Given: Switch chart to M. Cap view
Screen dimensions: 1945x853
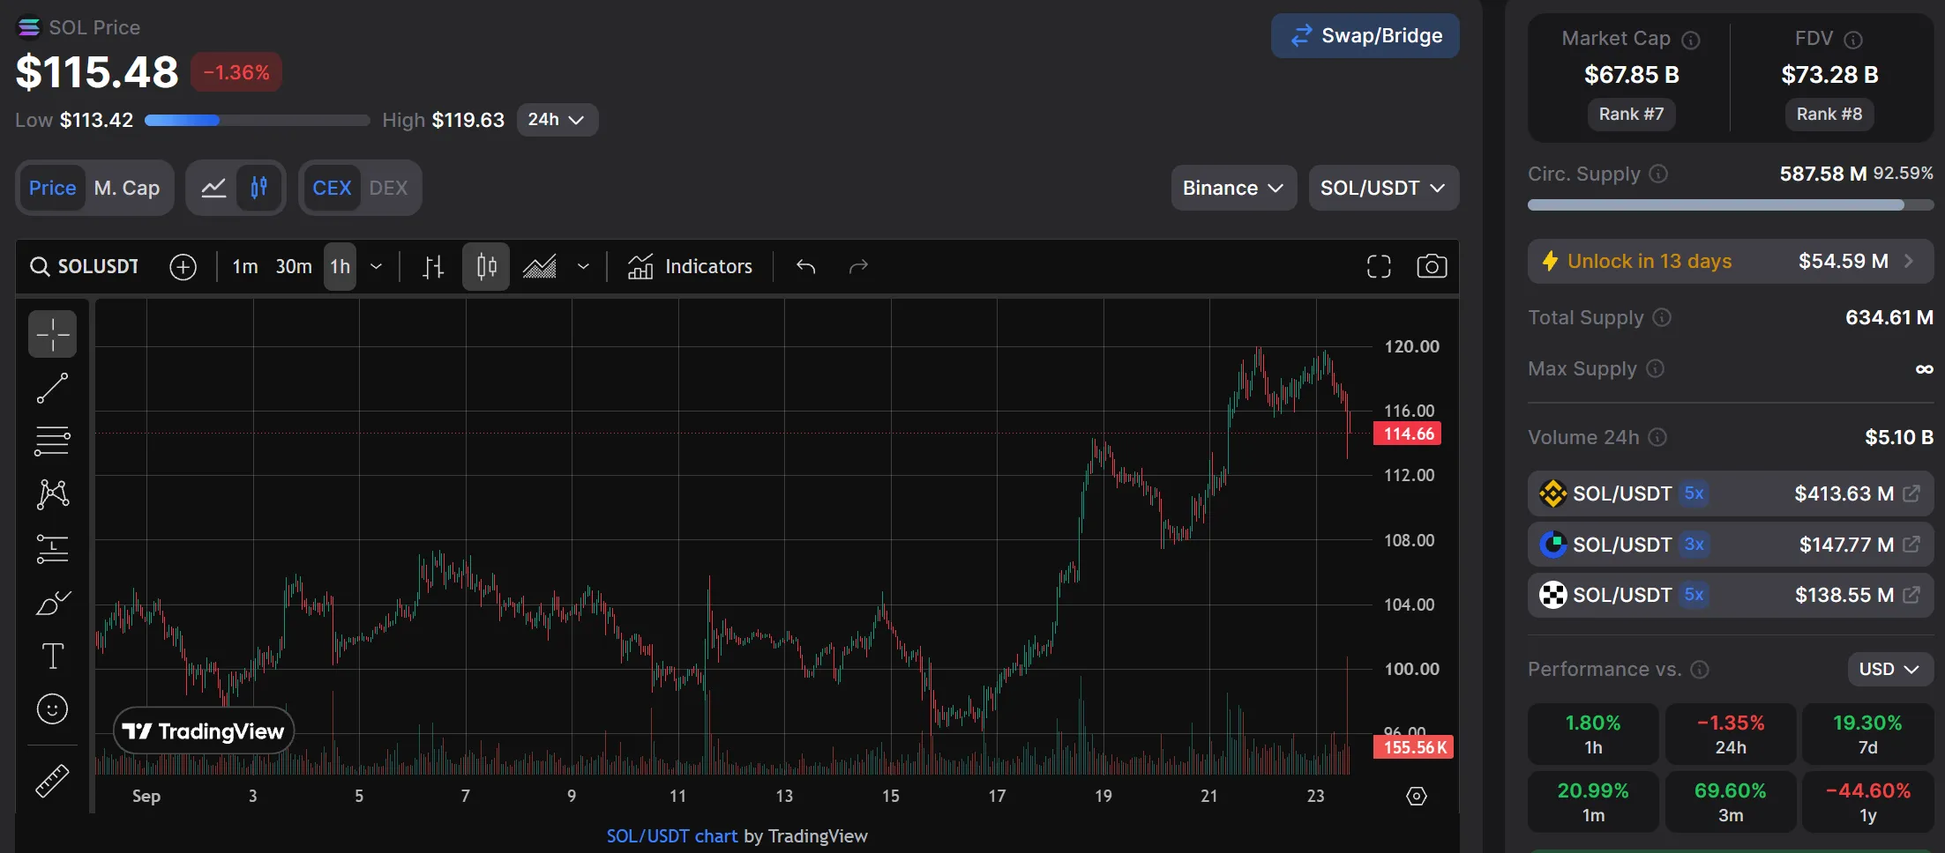Looking at the screenshot, I should coord(127,188).
